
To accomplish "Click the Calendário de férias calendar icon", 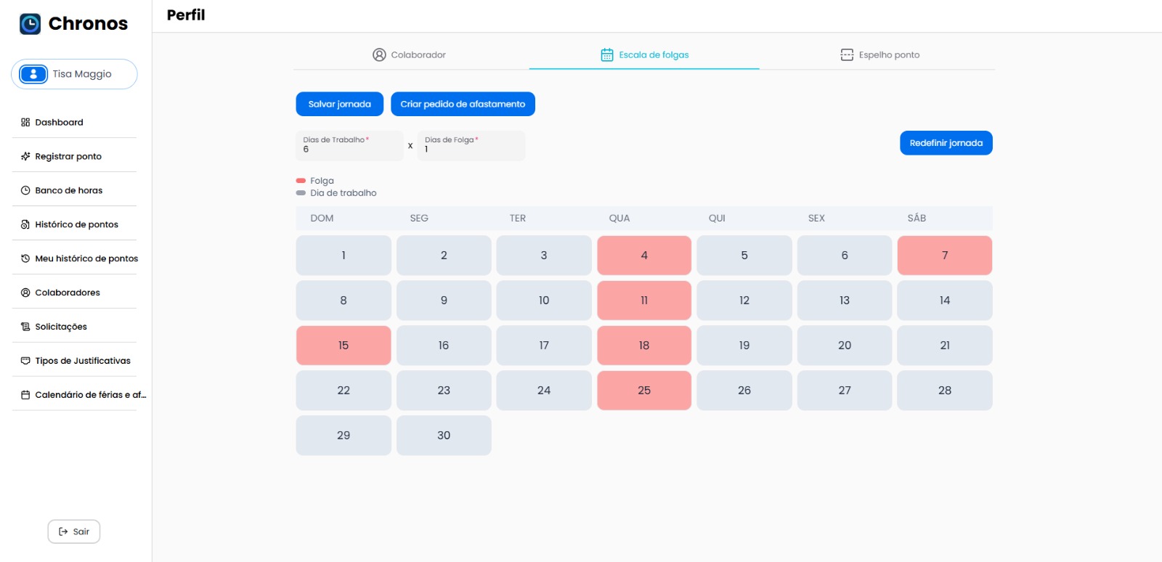I will (x=25, y=395).
